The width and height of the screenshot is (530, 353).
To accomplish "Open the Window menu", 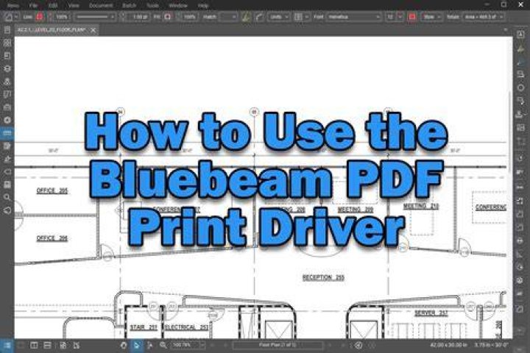I will [178, 5].
